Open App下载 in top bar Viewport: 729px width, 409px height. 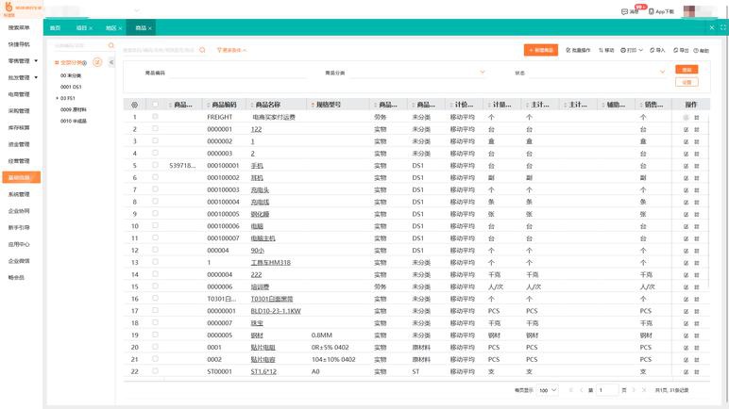coord(661,11)
